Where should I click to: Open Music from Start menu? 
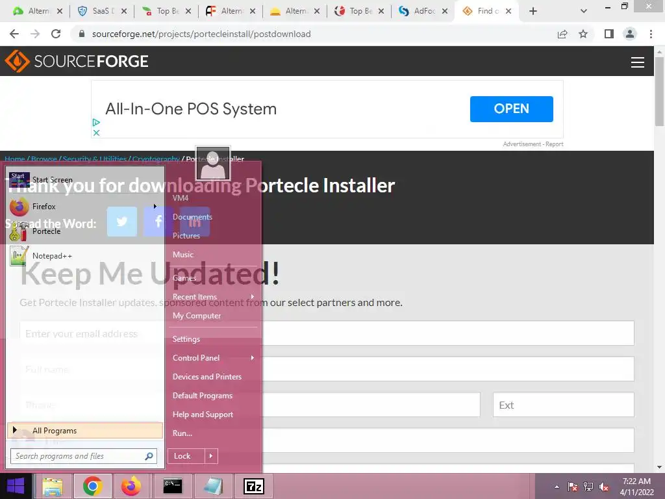(x=183, y=255)
